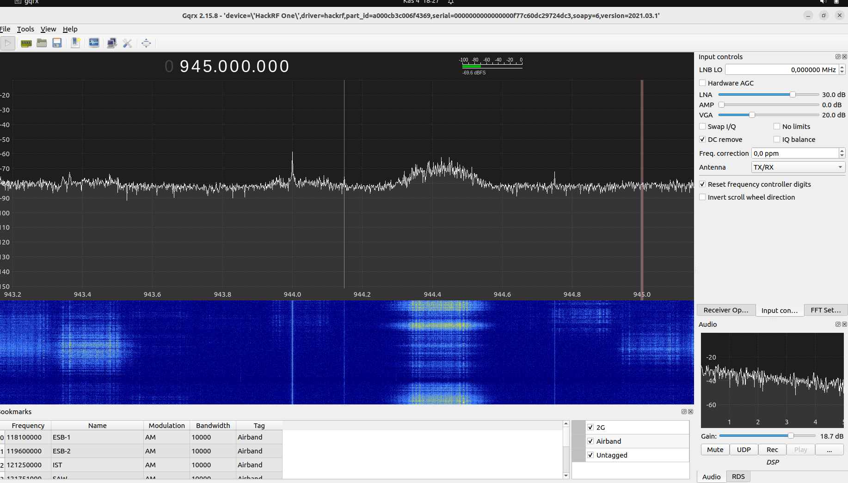Uncheck Reset frequency controller digits
The image size is (848, 483).
click(x=702, y=184)
